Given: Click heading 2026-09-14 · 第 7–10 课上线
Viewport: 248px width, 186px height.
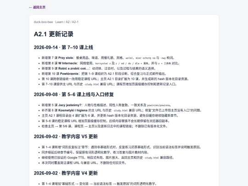Looking at the screenshot, I should tap(63, 47).
